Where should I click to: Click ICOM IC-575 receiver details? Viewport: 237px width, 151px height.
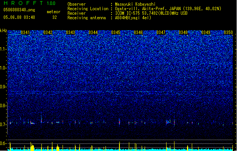151,13
